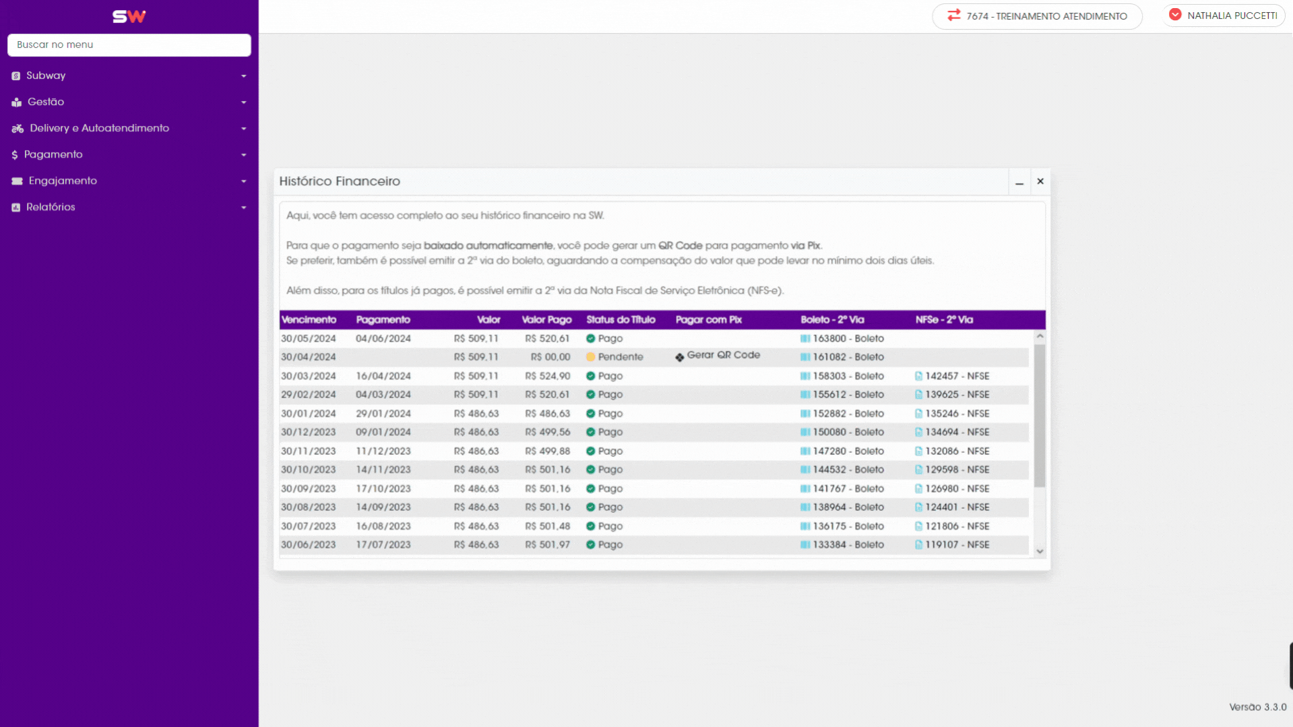Click the NFSE document icon for 129598
Screen dimensions: 1293x727
[918, 470]
